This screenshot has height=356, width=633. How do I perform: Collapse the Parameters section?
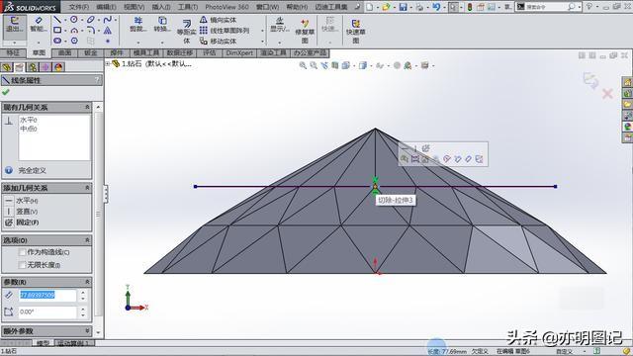[87, 282]
